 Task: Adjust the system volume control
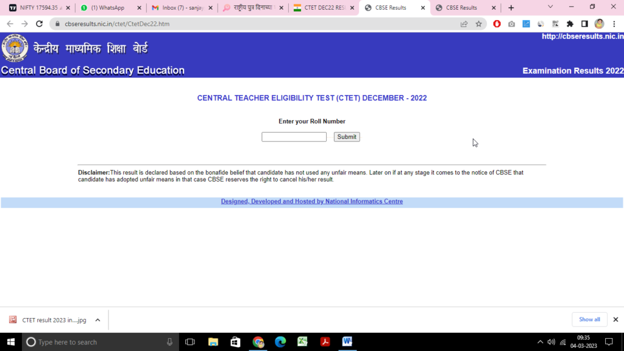(x=551, y=342)
